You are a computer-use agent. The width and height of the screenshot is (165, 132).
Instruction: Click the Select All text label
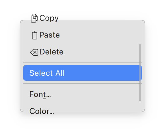[47, 73]
